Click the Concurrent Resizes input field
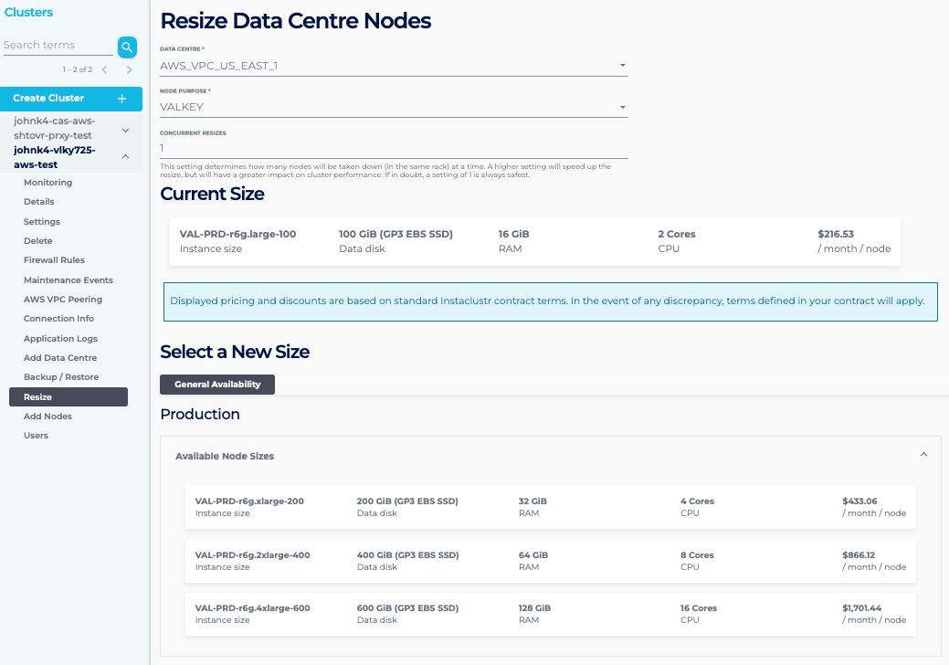949x665 pixels. click(x=394, y=148)
